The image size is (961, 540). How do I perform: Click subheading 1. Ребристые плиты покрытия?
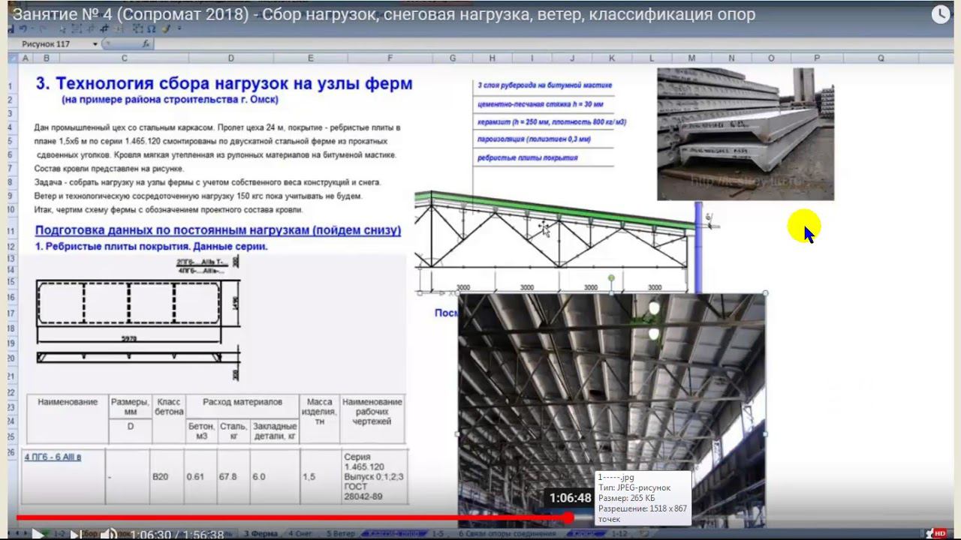(152, 246)
